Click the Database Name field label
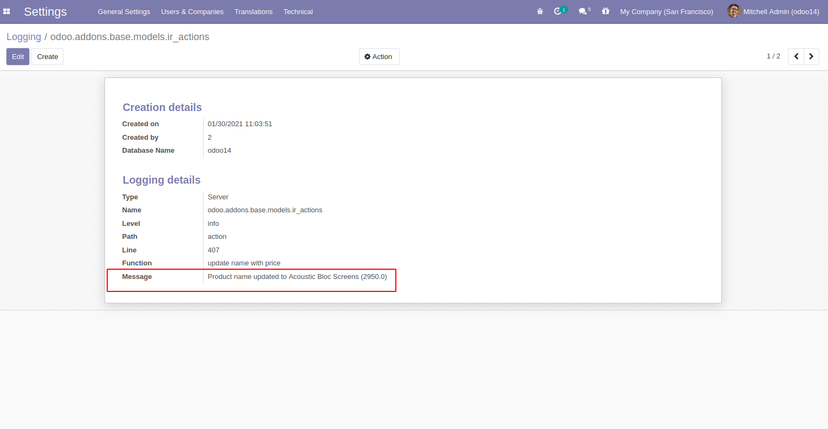Viewport: 828px width, 429px height. coord(148,151)
